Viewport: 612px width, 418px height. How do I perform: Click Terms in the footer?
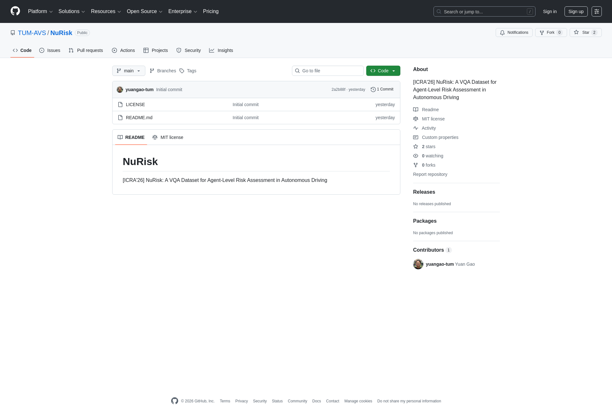tap(225, 401)
